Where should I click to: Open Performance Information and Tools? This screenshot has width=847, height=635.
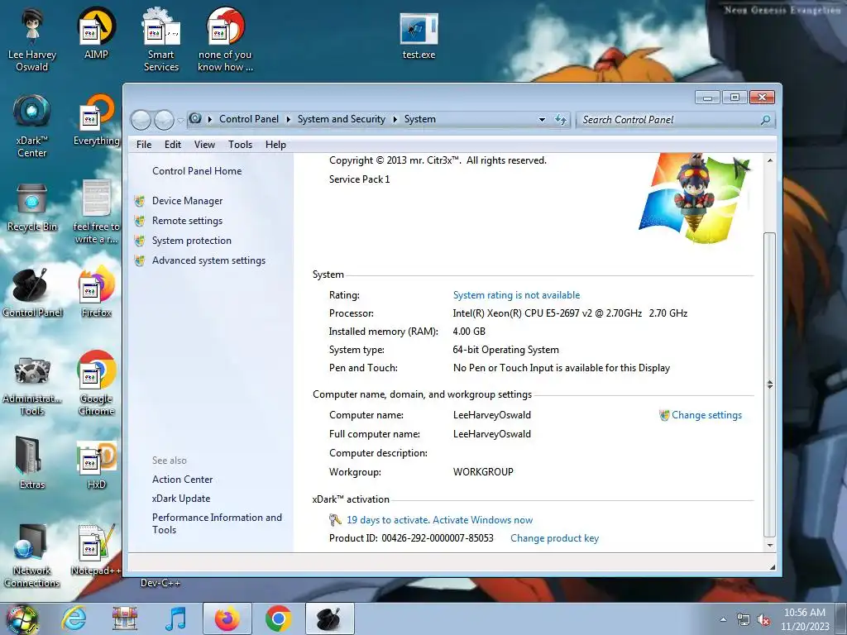click(x=217, y=523)
